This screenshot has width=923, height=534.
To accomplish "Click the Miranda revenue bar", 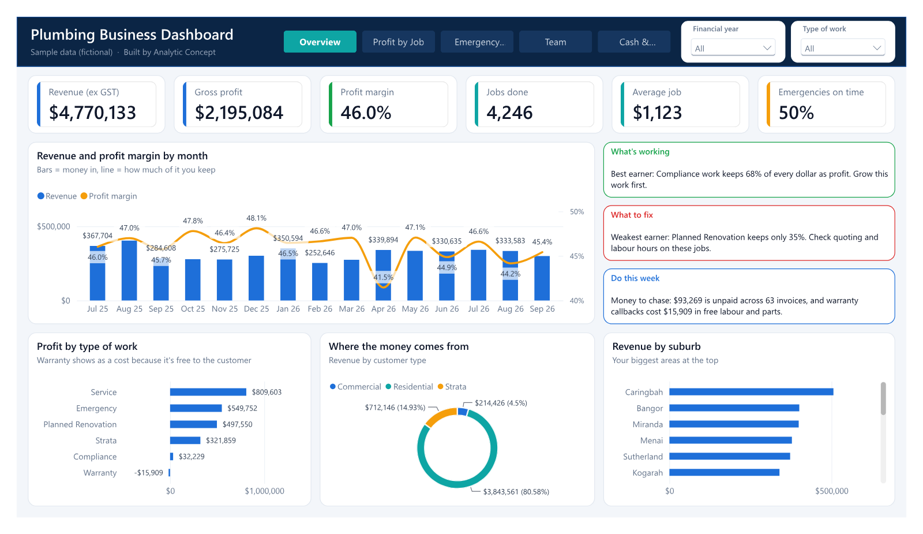I will 734,424.
